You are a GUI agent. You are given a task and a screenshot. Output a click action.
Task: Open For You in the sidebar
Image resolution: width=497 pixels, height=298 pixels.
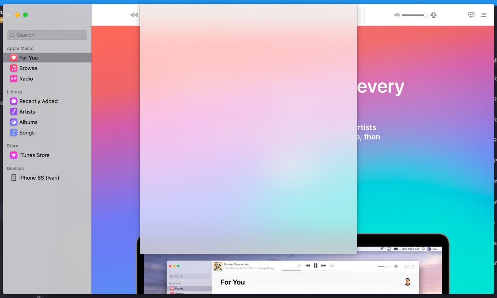[x=47, y=58]
